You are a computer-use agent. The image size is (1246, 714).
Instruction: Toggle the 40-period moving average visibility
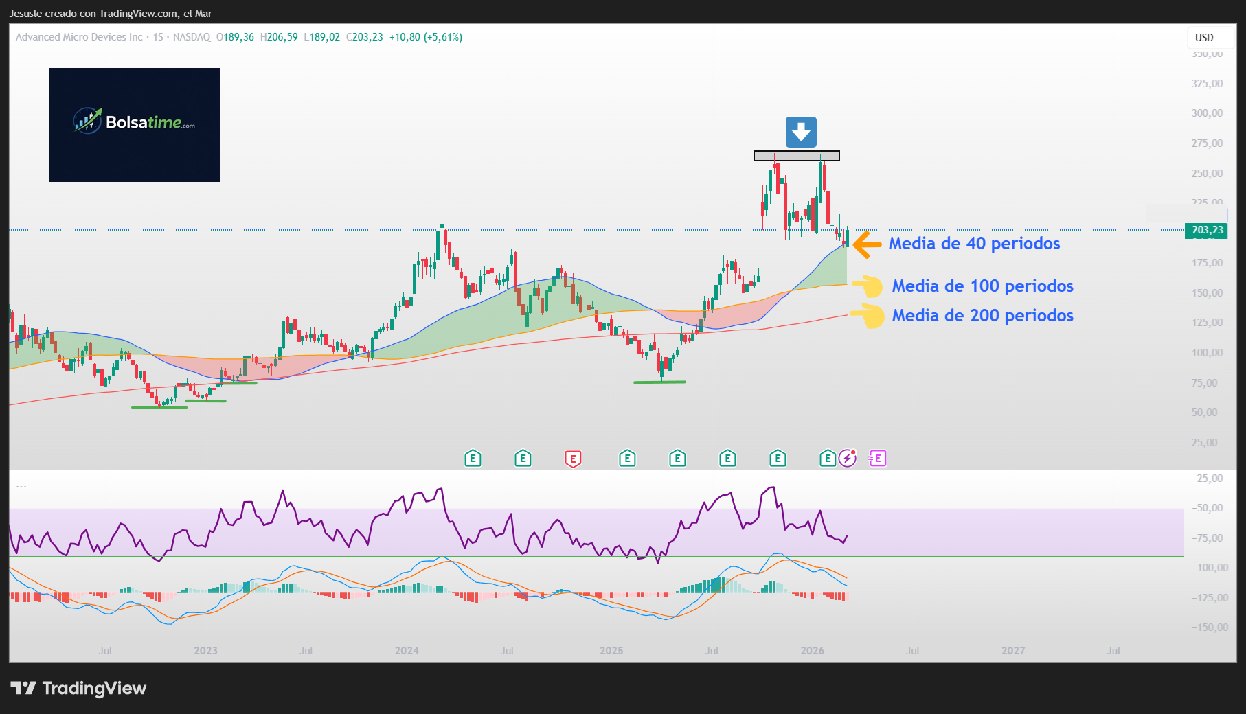pos(975,244)
